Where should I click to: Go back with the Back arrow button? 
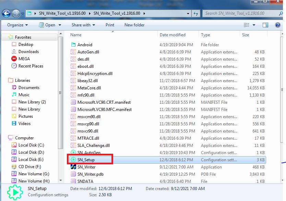(6, 13)
